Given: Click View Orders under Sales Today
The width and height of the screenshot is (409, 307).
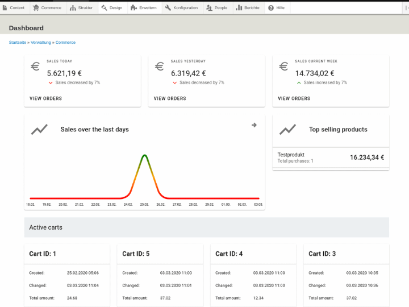Looking at the screenshot, I should tap(45, 98).
